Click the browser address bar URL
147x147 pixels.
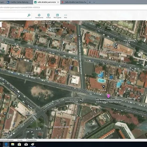coord(20,8)
